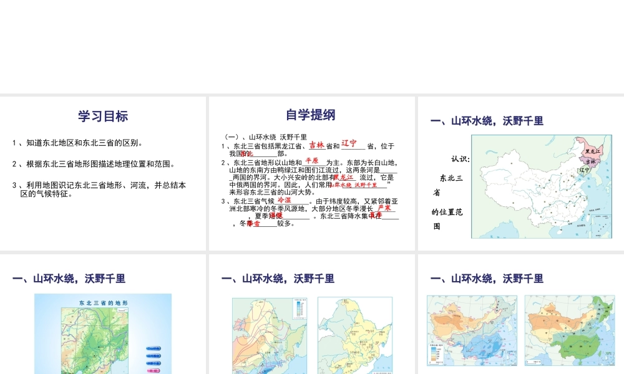Click the red 平原 answer in outline
624x374 pixels.
tap(311, 161)
